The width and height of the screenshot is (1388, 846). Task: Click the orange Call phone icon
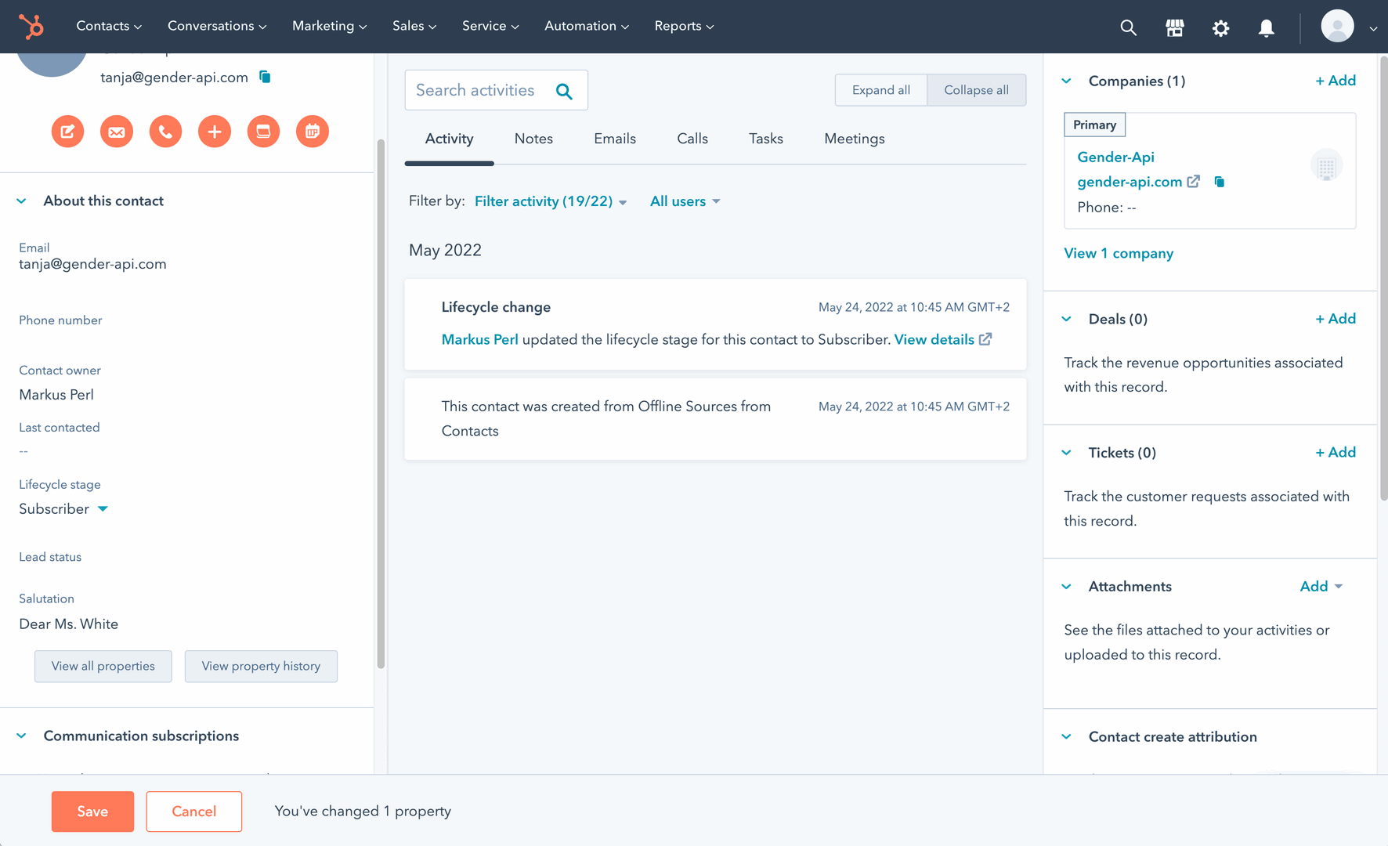click(x=165, y=132)
